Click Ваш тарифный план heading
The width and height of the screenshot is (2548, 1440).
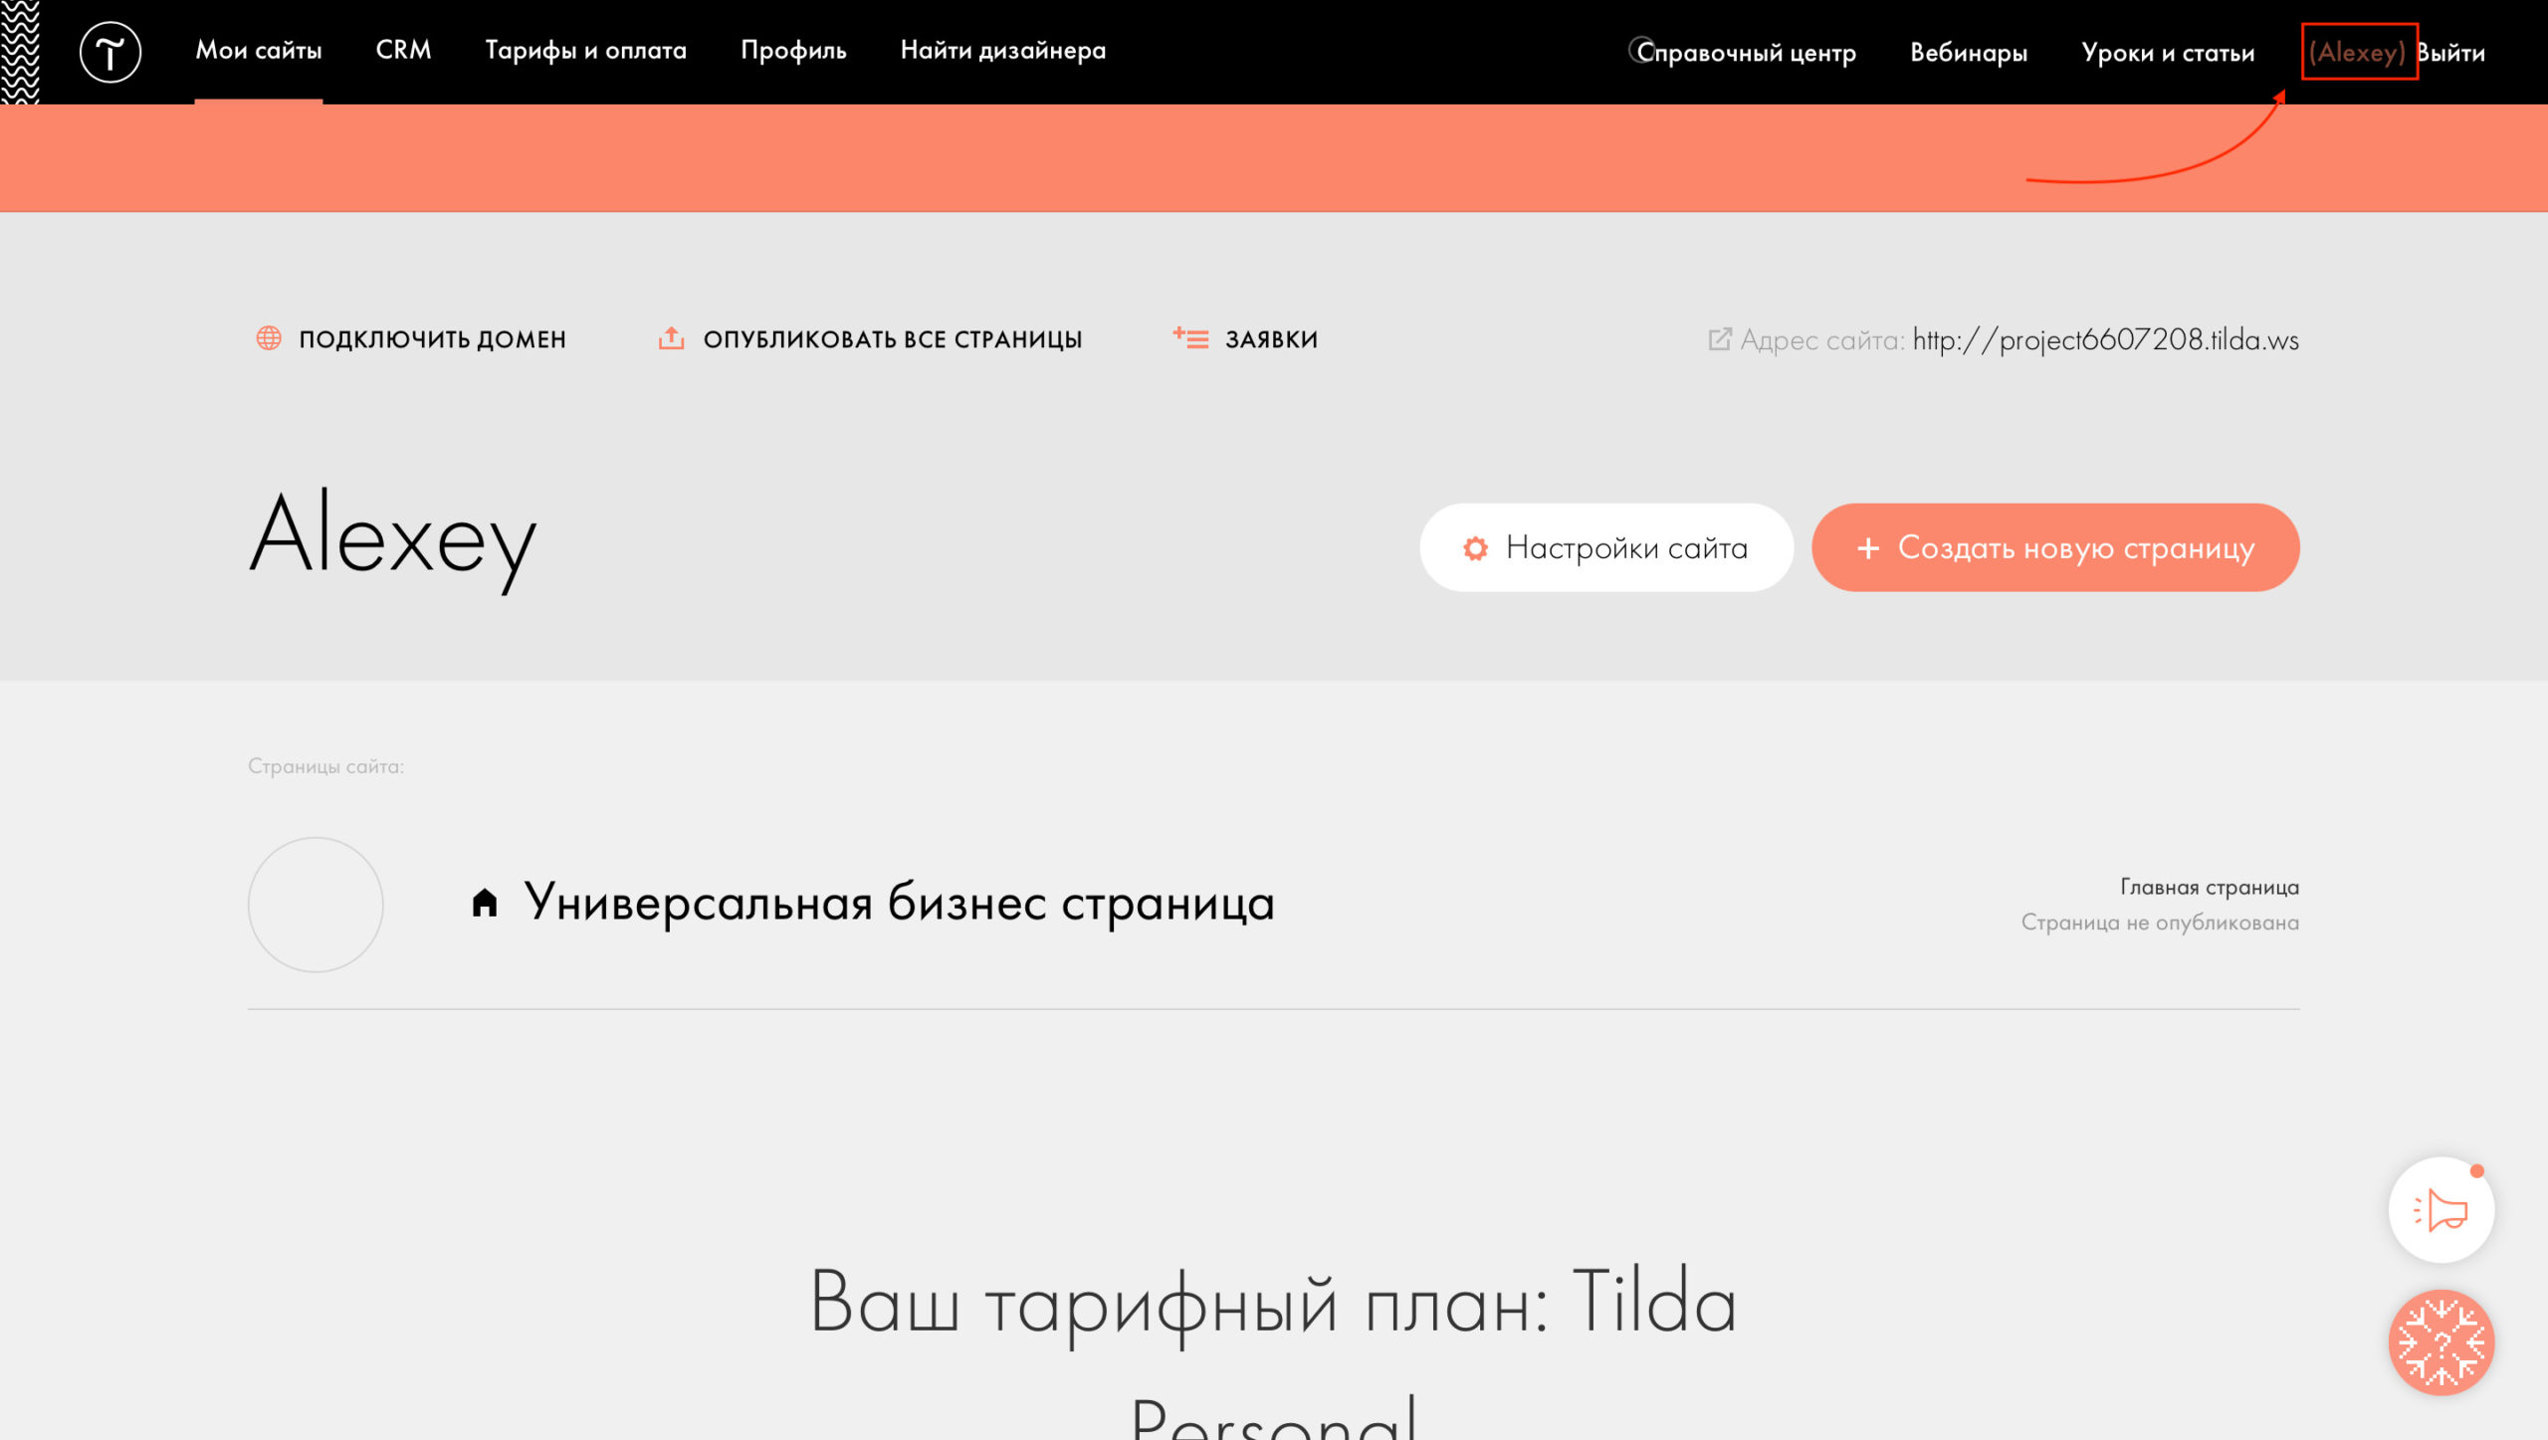coord(1273,1348)
